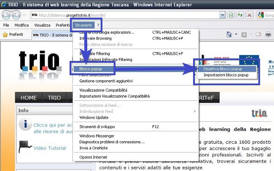Choose Disattiva Blocco popup
The height and width of the screenshot is (171, 274).
[227, 69]
